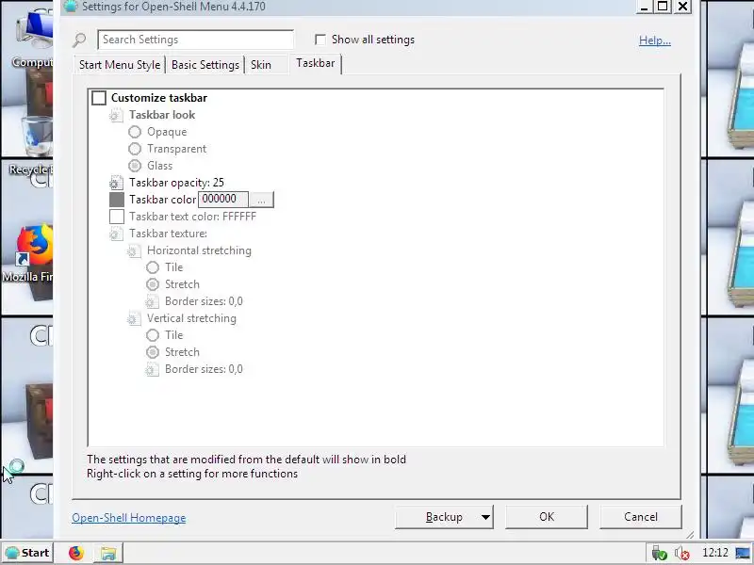Click the magnifier search icon
Screen dimensions: 754x565
click(79, 40)
